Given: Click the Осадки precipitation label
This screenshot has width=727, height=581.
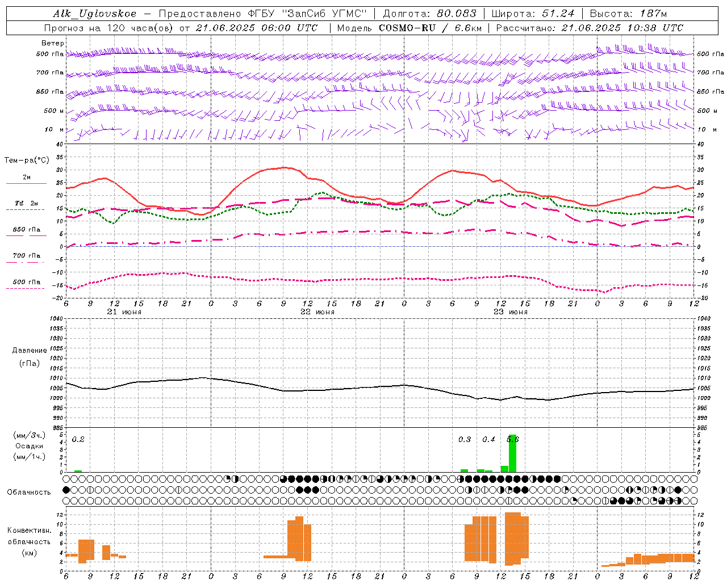Looking at the screenshot, I should [x=30, y=446].
